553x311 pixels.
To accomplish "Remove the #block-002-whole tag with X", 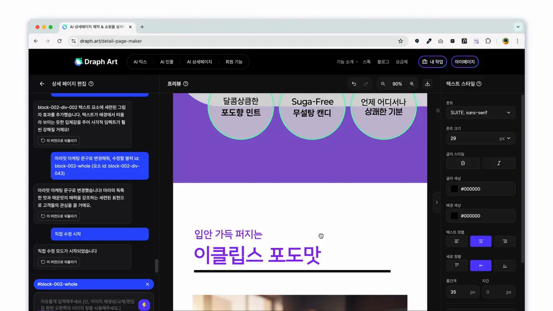I will 147,284.
